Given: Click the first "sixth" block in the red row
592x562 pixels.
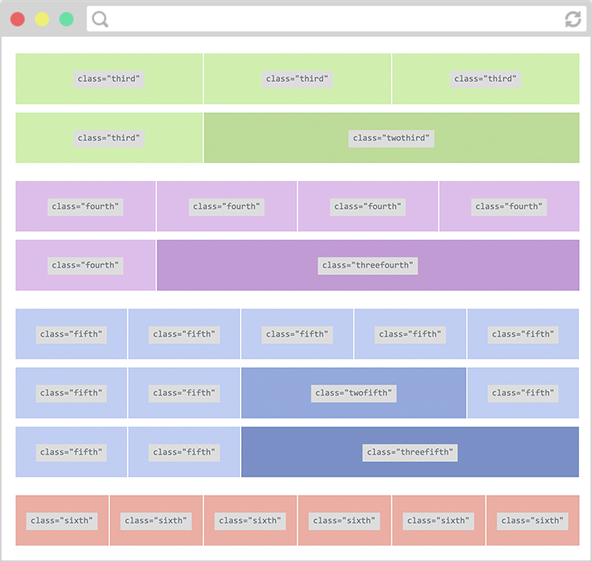Looking at the screenshot, I should pyautogui.click(x=62, y=520).
